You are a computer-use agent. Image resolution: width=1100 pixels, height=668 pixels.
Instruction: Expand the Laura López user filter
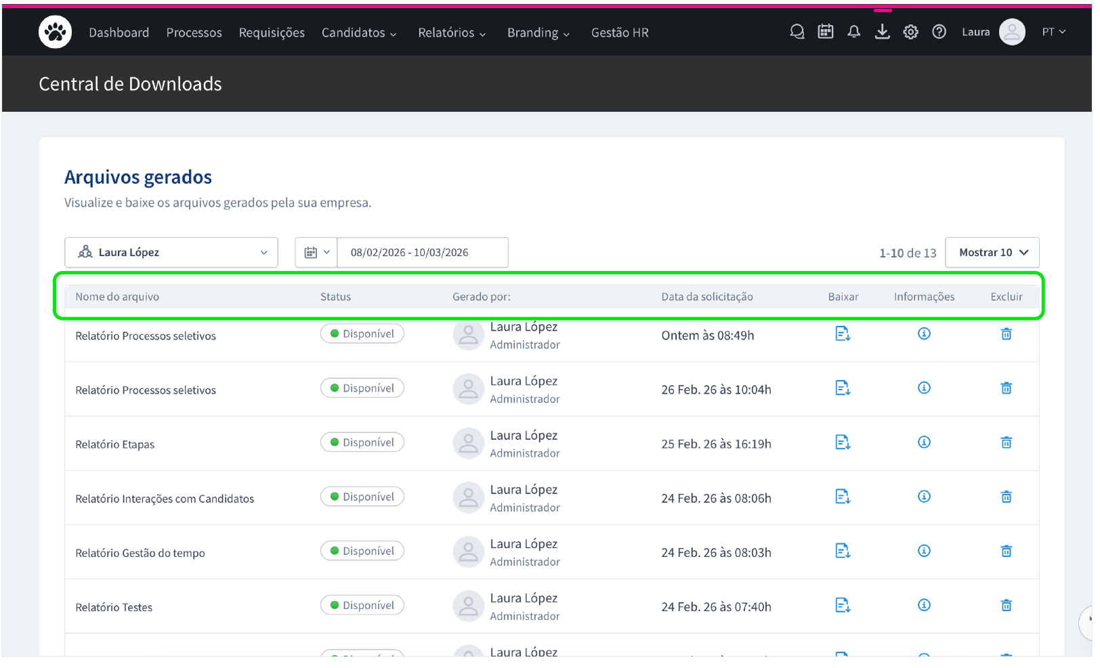pos(171,252)
